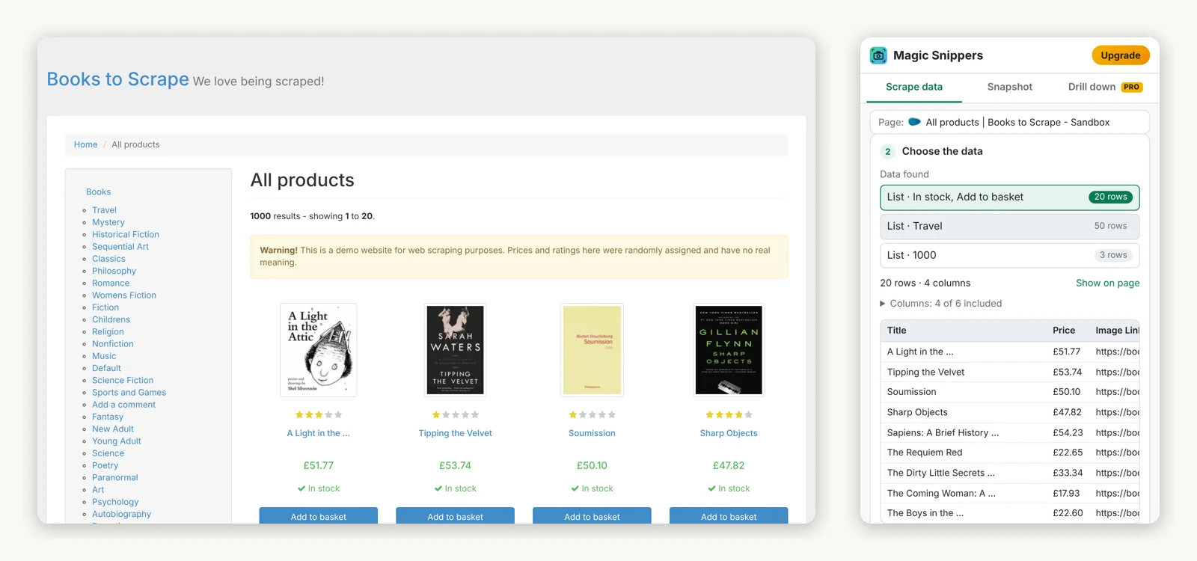Viewport: 1197px width, 561px height.
Task: Open the Drill down PRO tab
Action: pyautogui.click(x=1105, y=87)
